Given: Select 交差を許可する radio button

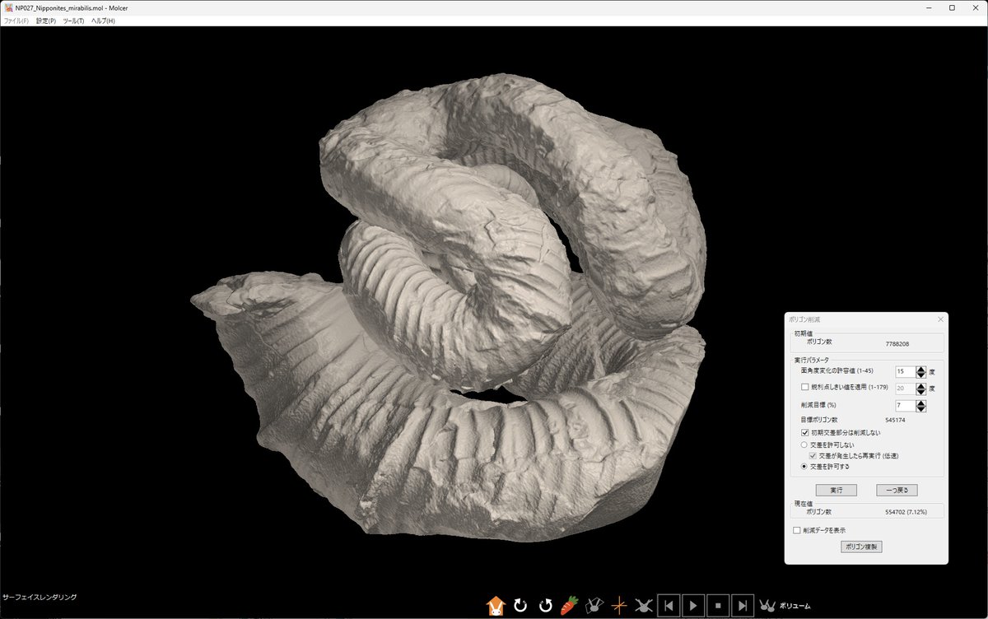Looking at the screenshot, I should click(805, 467).
